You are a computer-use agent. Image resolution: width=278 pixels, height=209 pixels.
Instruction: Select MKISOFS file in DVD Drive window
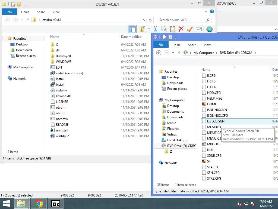click(x=213, y=144)
